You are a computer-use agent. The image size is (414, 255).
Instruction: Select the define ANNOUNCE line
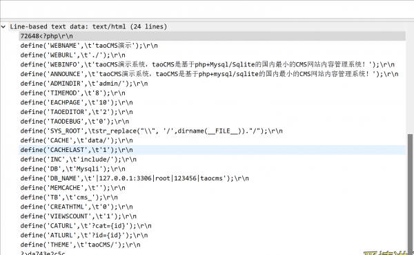pos(209,74)
